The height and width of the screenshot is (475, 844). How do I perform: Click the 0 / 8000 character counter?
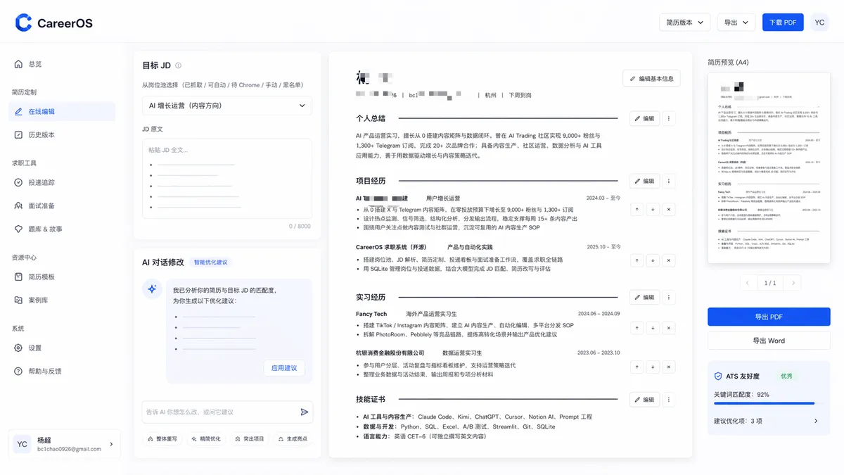click(300, 227)
